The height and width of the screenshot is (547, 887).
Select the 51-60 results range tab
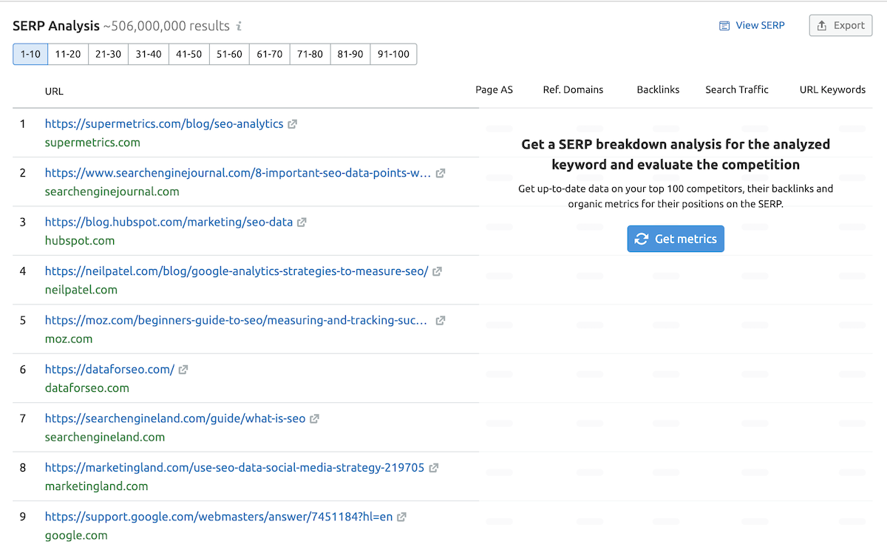[x=229, y=54]
